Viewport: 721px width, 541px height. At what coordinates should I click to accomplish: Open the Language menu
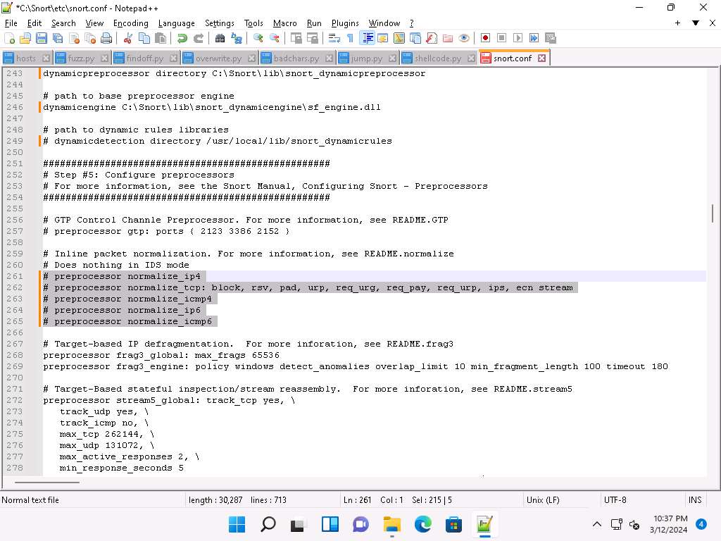pos(176,23)
